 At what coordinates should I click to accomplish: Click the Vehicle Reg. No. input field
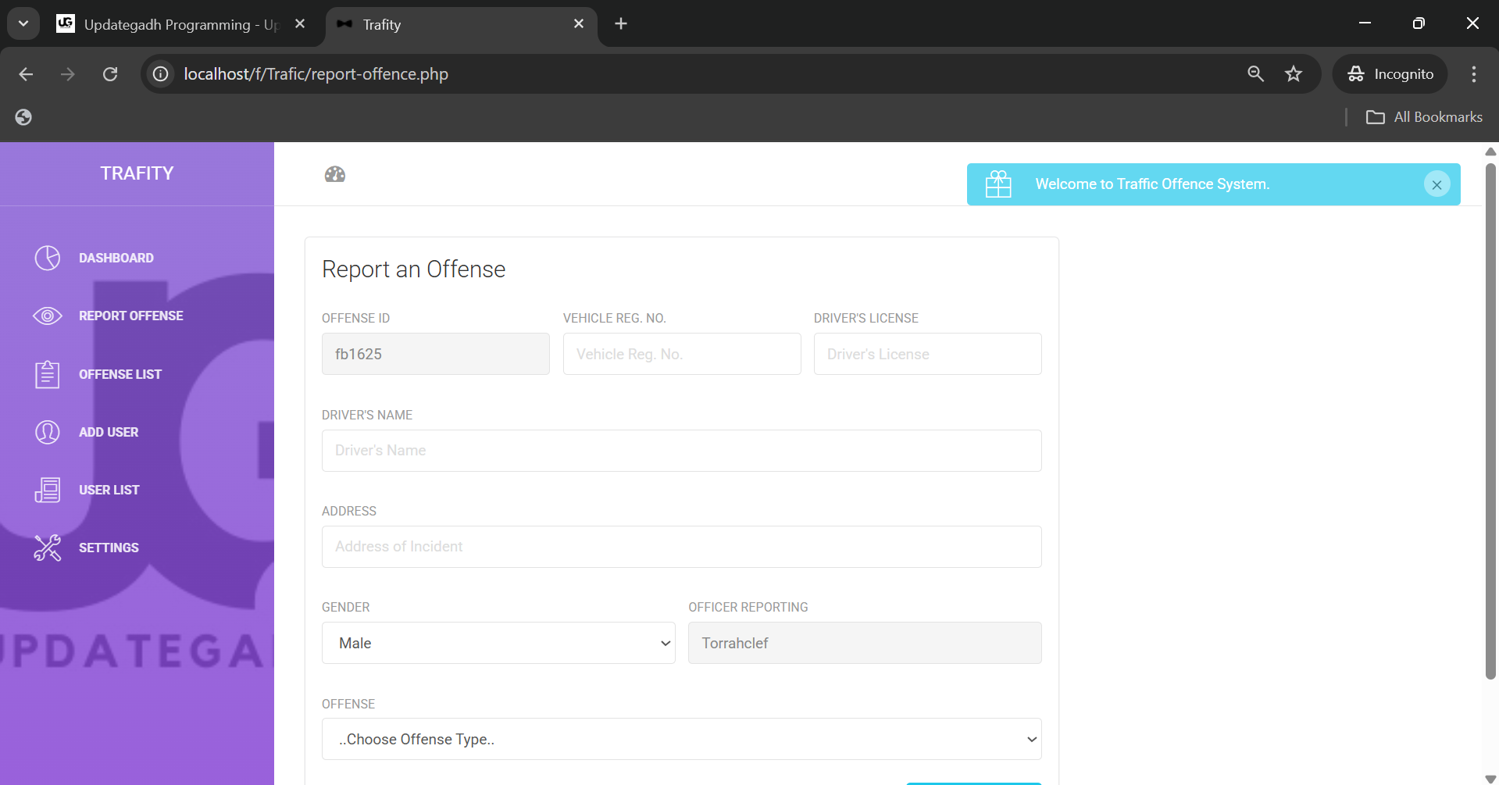coord(681,354)
